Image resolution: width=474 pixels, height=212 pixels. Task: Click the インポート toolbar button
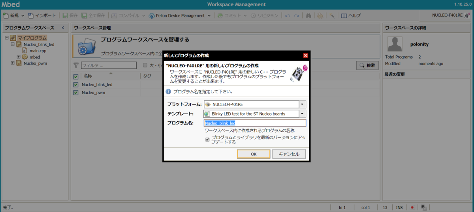tap(42, 15)
